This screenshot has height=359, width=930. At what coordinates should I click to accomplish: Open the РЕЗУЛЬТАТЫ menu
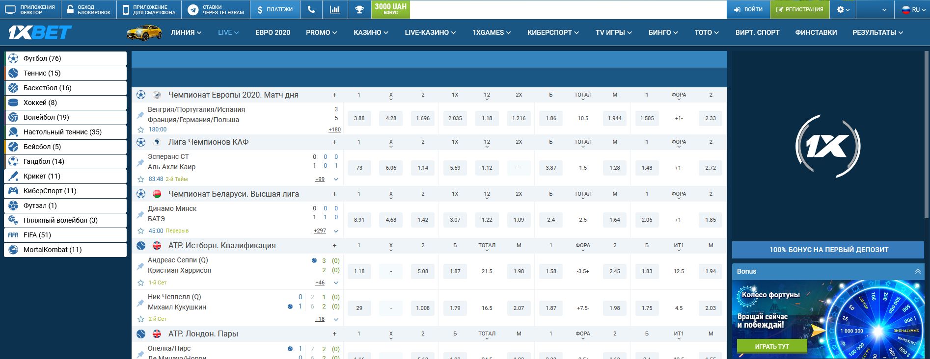(x=877, y=32)
